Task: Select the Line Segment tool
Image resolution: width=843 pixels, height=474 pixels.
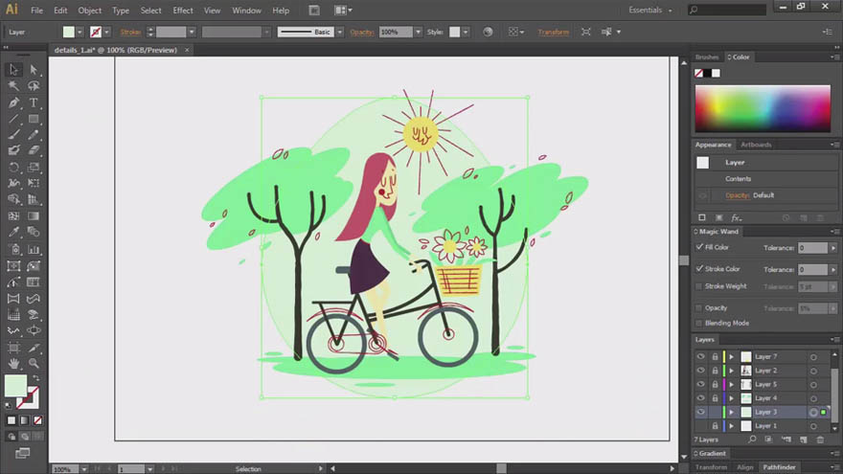Action: click(x=13, y=119)
